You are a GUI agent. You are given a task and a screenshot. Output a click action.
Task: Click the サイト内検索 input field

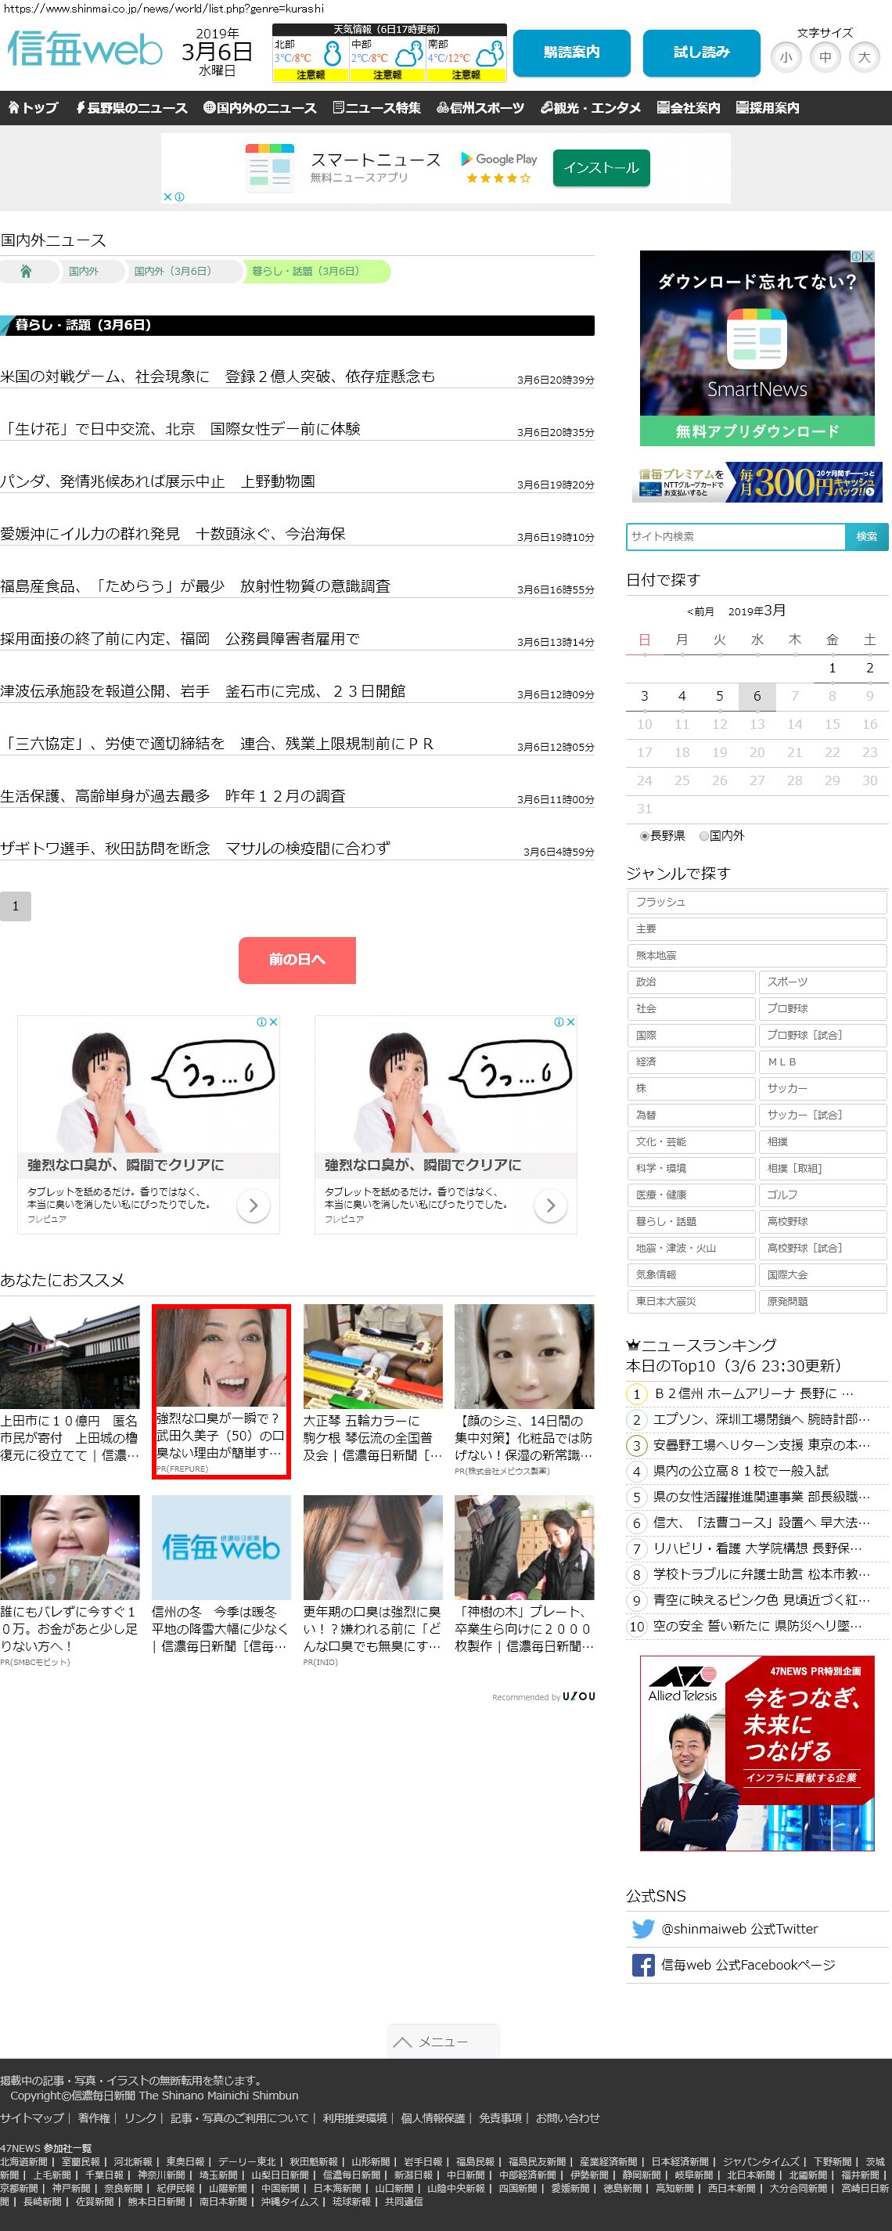736,536
